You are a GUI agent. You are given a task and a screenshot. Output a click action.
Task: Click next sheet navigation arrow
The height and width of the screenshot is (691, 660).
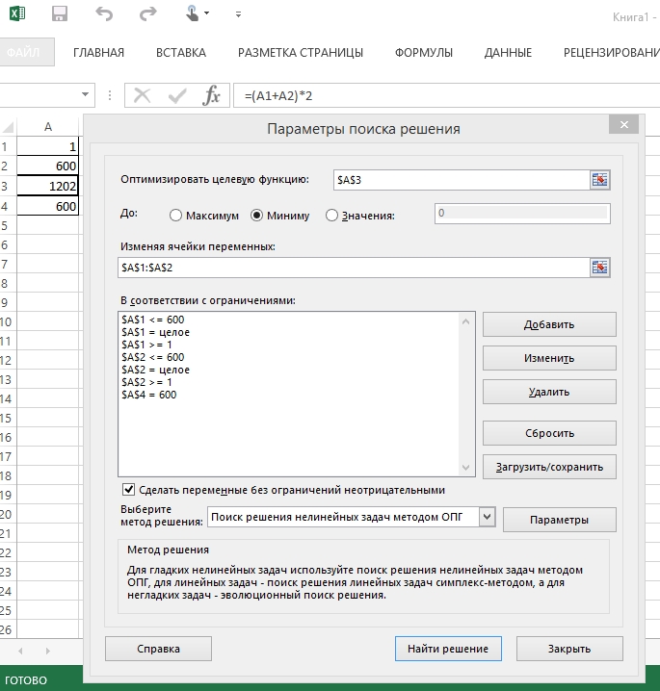pyautogui.click(x=47, y=651)
